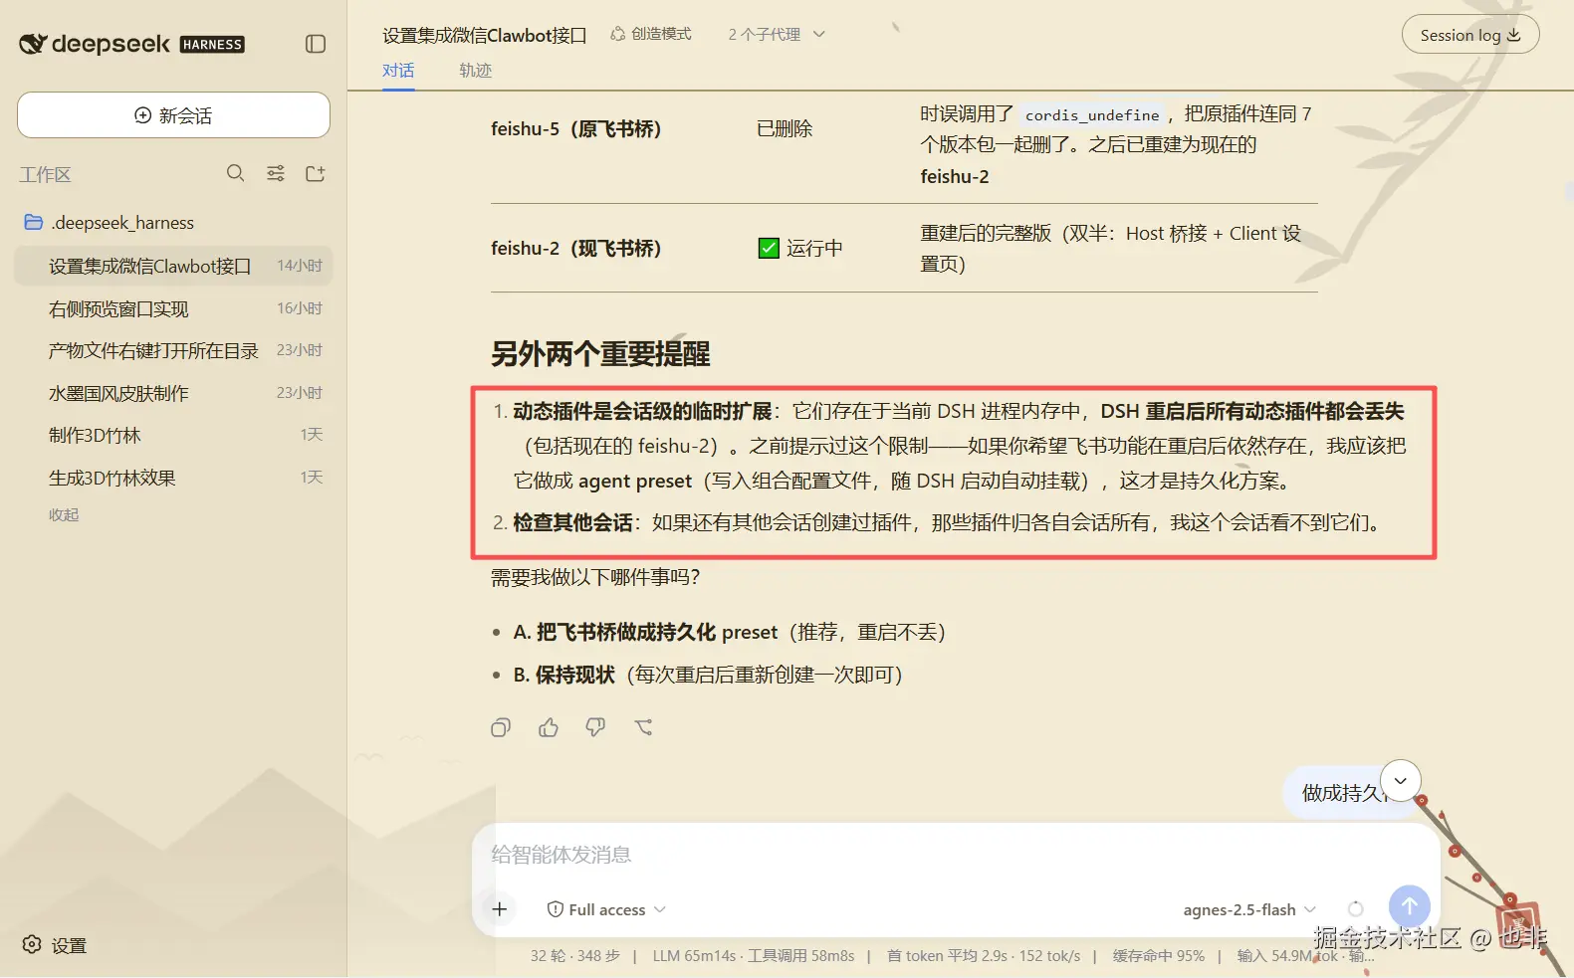Collapse the sidebar with the panel icon
1574x978 pixels.
[316, 44]
